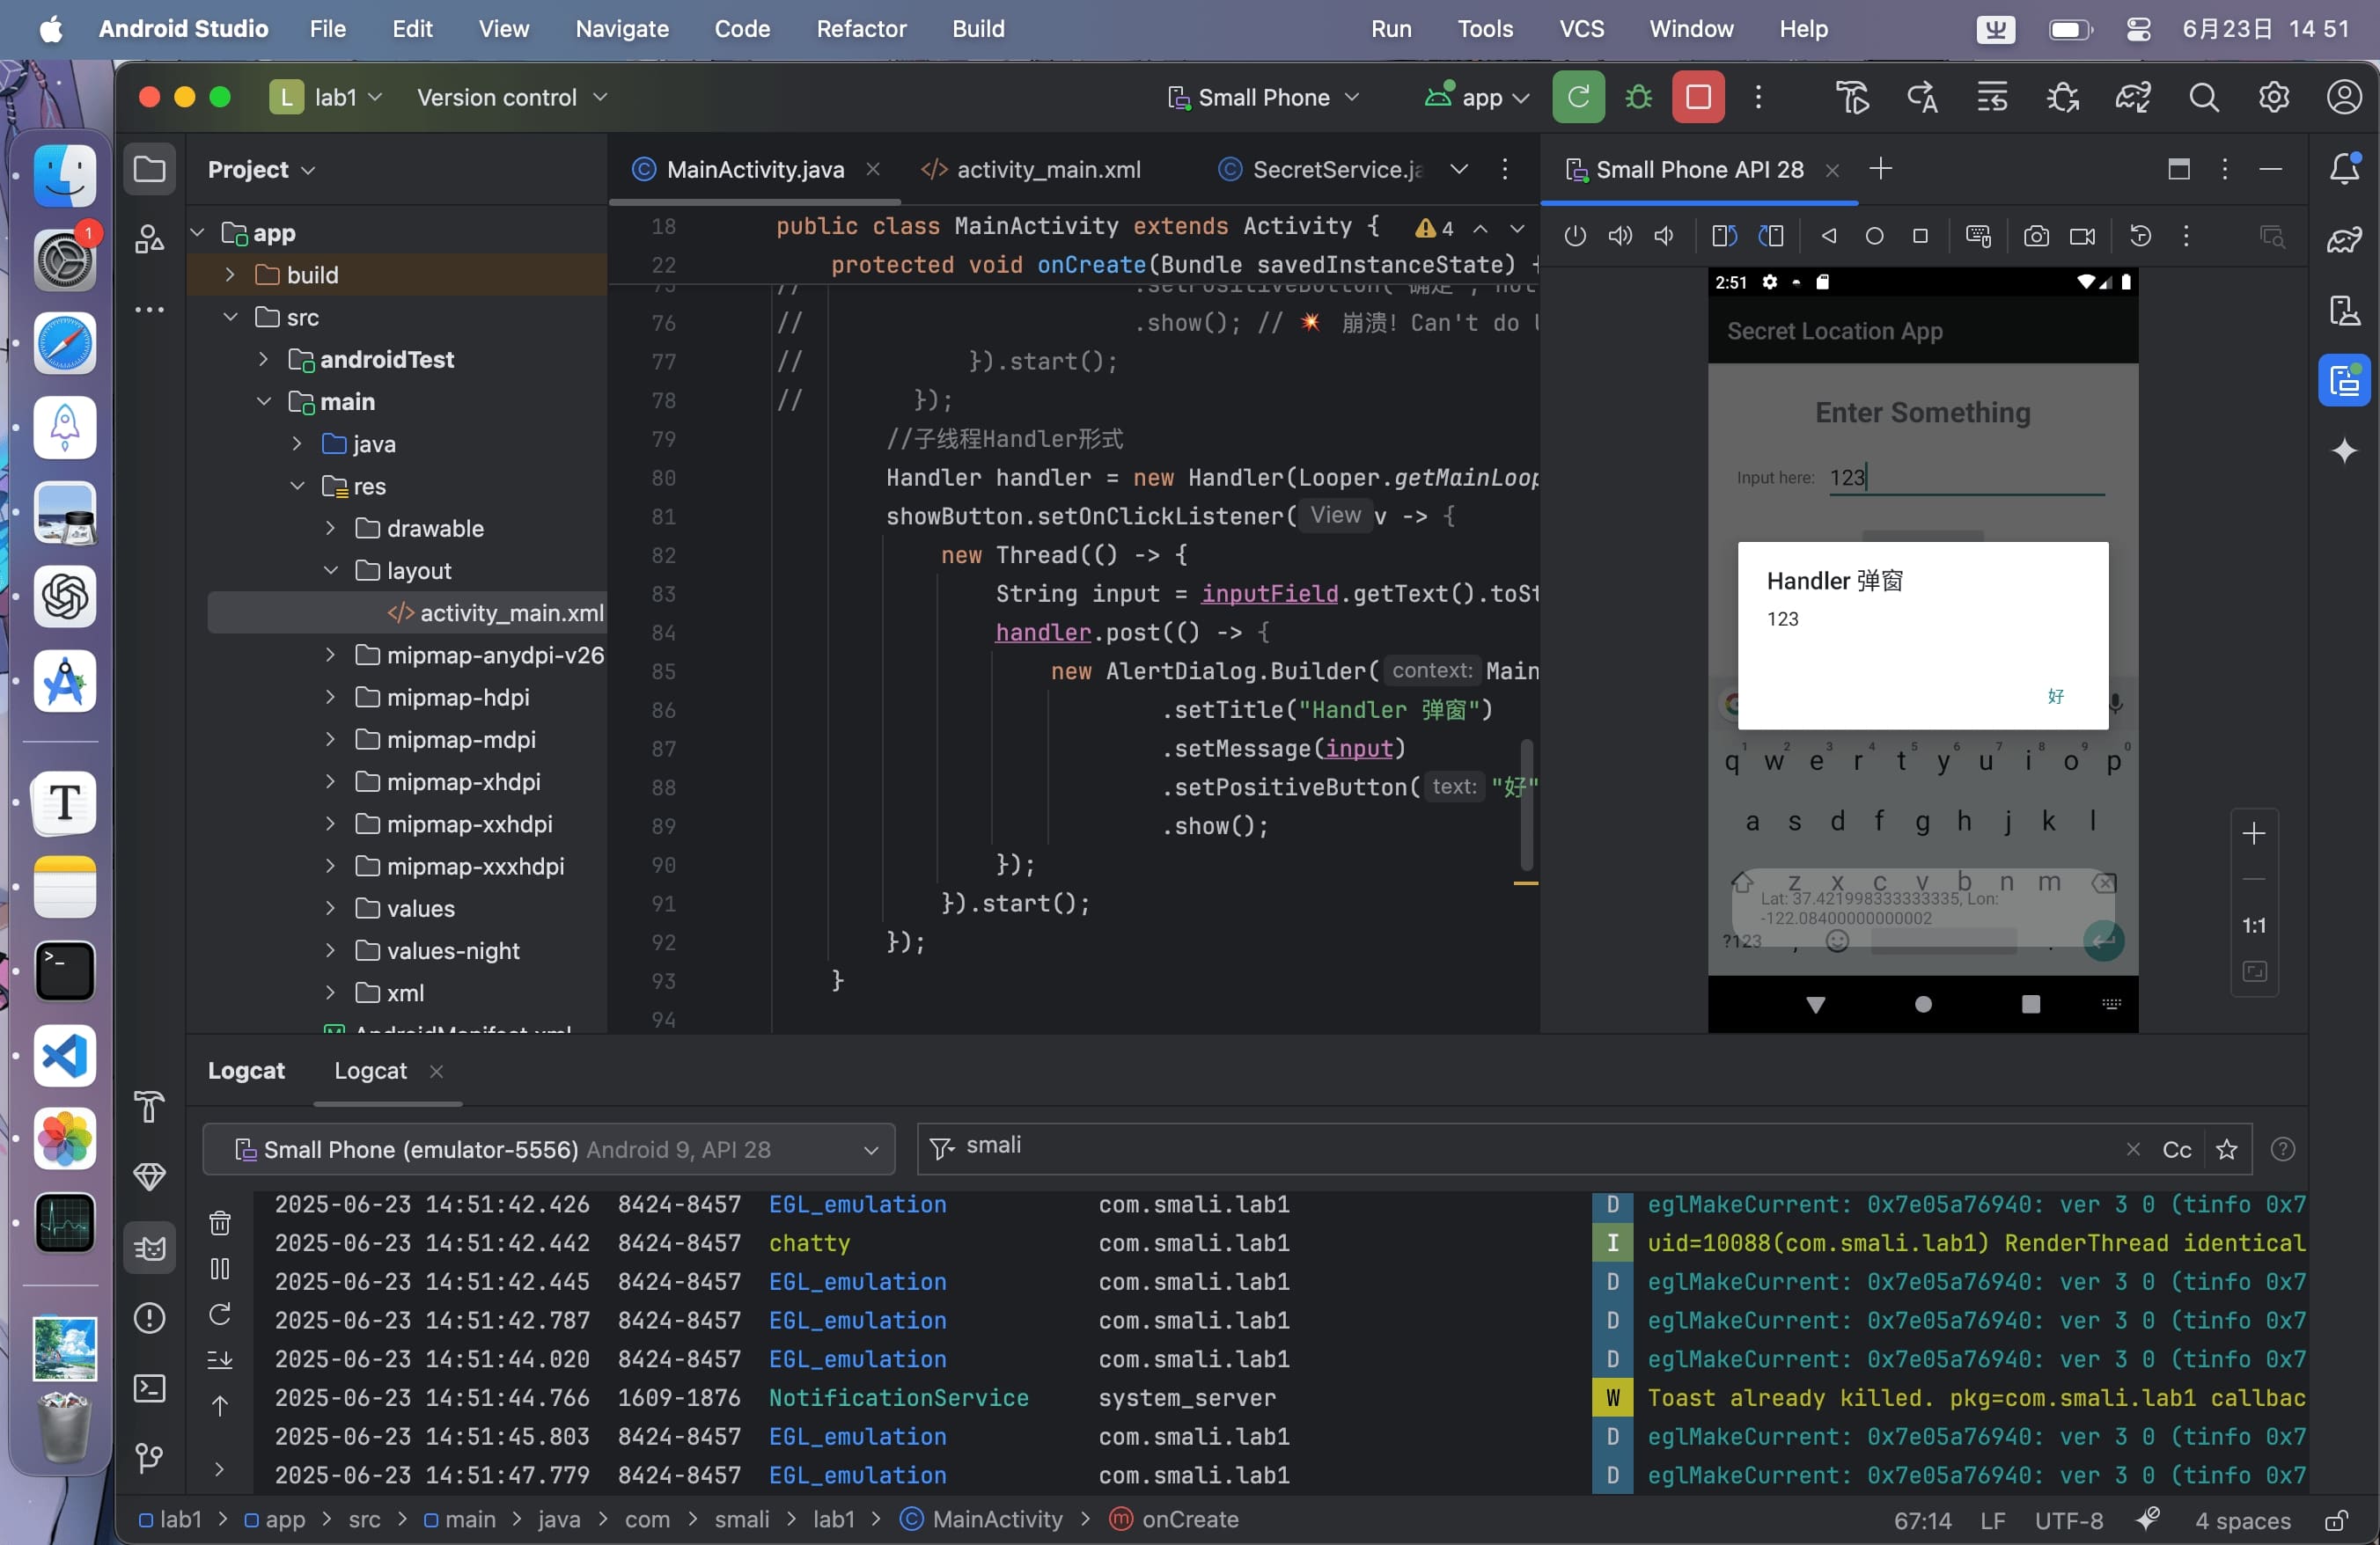Clear logcat with trash icon
Viewport: 2380px width, 1545px height.
pos(220,1222)
